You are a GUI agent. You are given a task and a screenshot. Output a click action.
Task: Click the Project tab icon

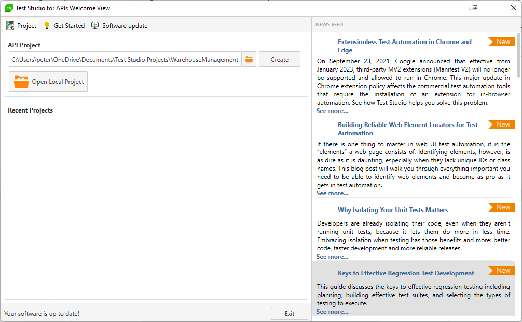point(10,25)
